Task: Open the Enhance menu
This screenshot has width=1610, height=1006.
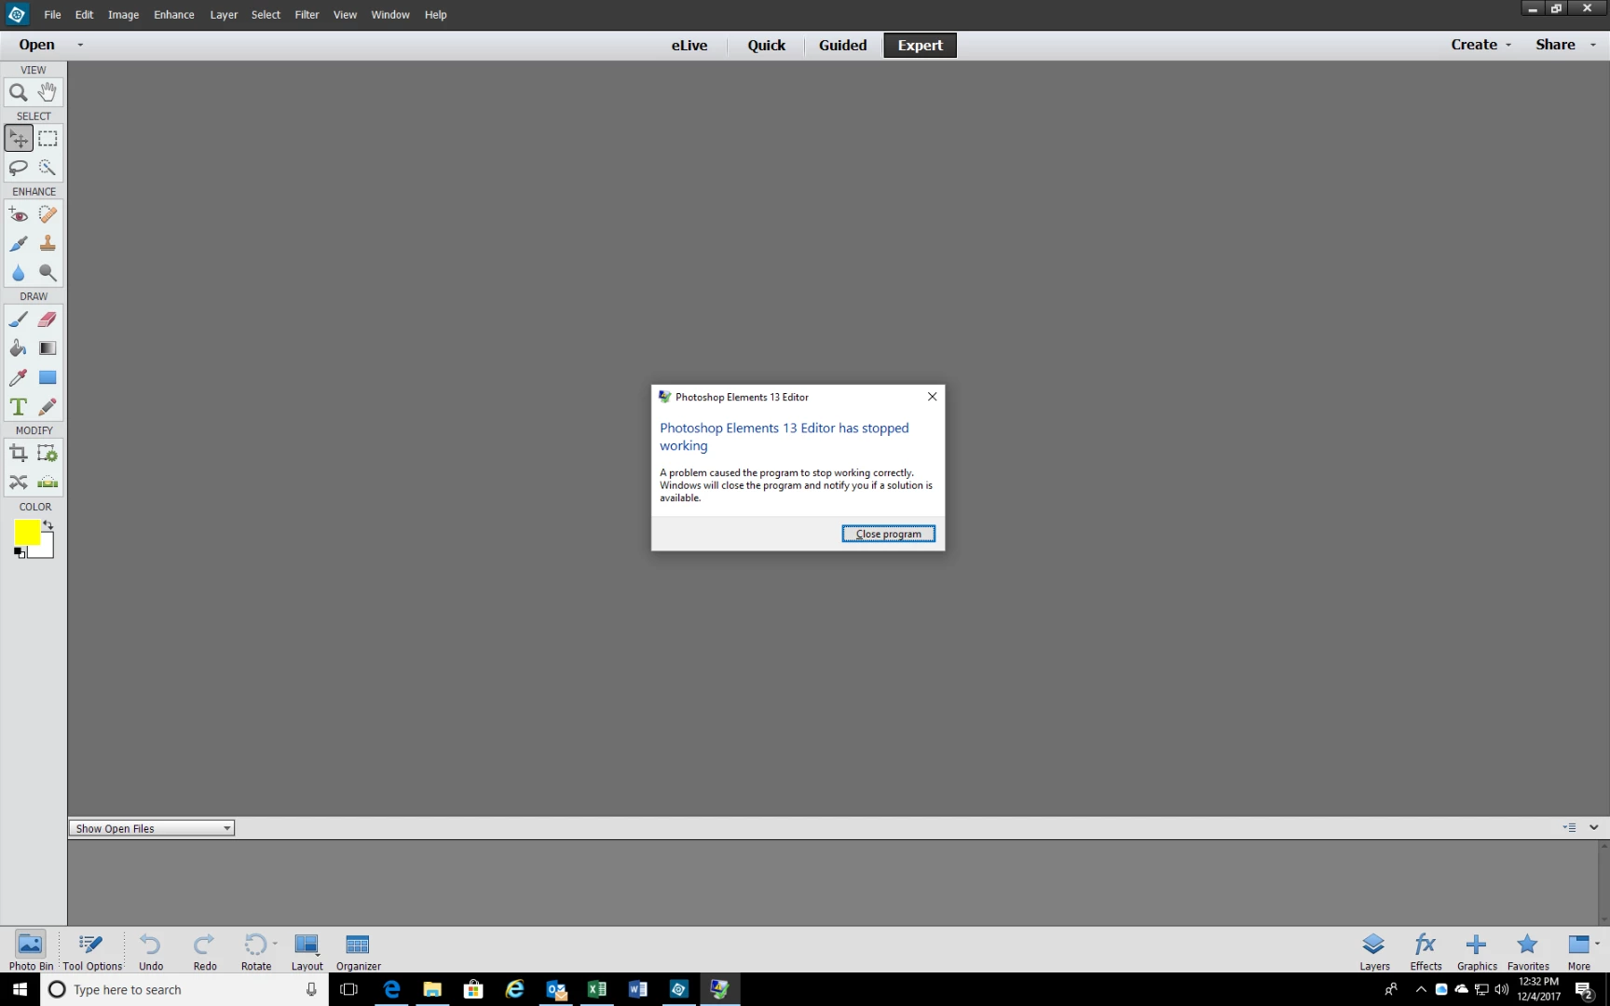Action: click(x=174, y=15)
